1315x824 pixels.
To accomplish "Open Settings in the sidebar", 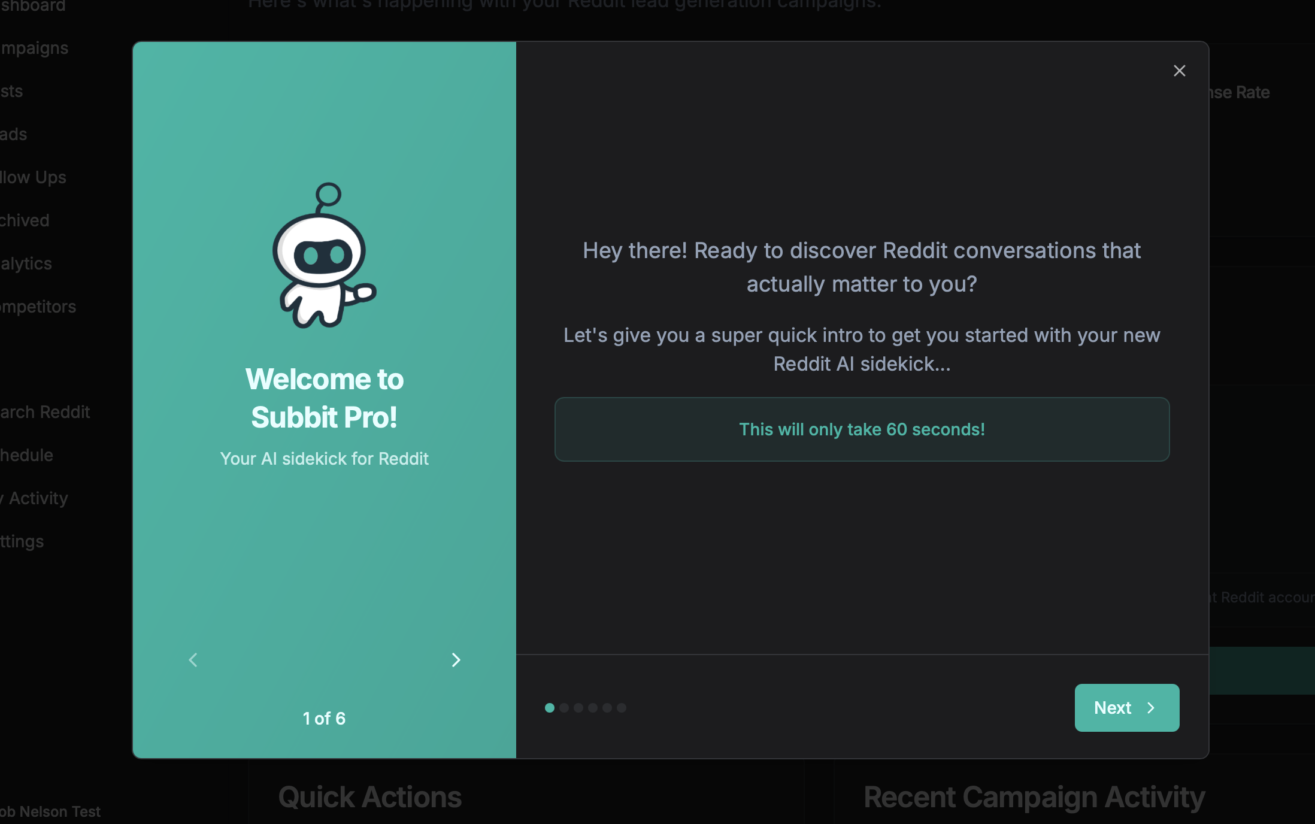I will [x=22, y=541].
